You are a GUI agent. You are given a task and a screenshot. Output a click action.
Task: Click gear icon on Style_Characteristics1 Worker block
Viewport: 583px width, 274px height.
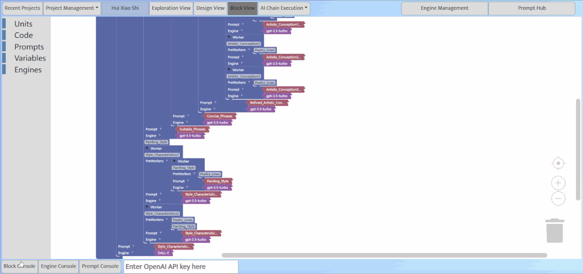coord(147,148)
